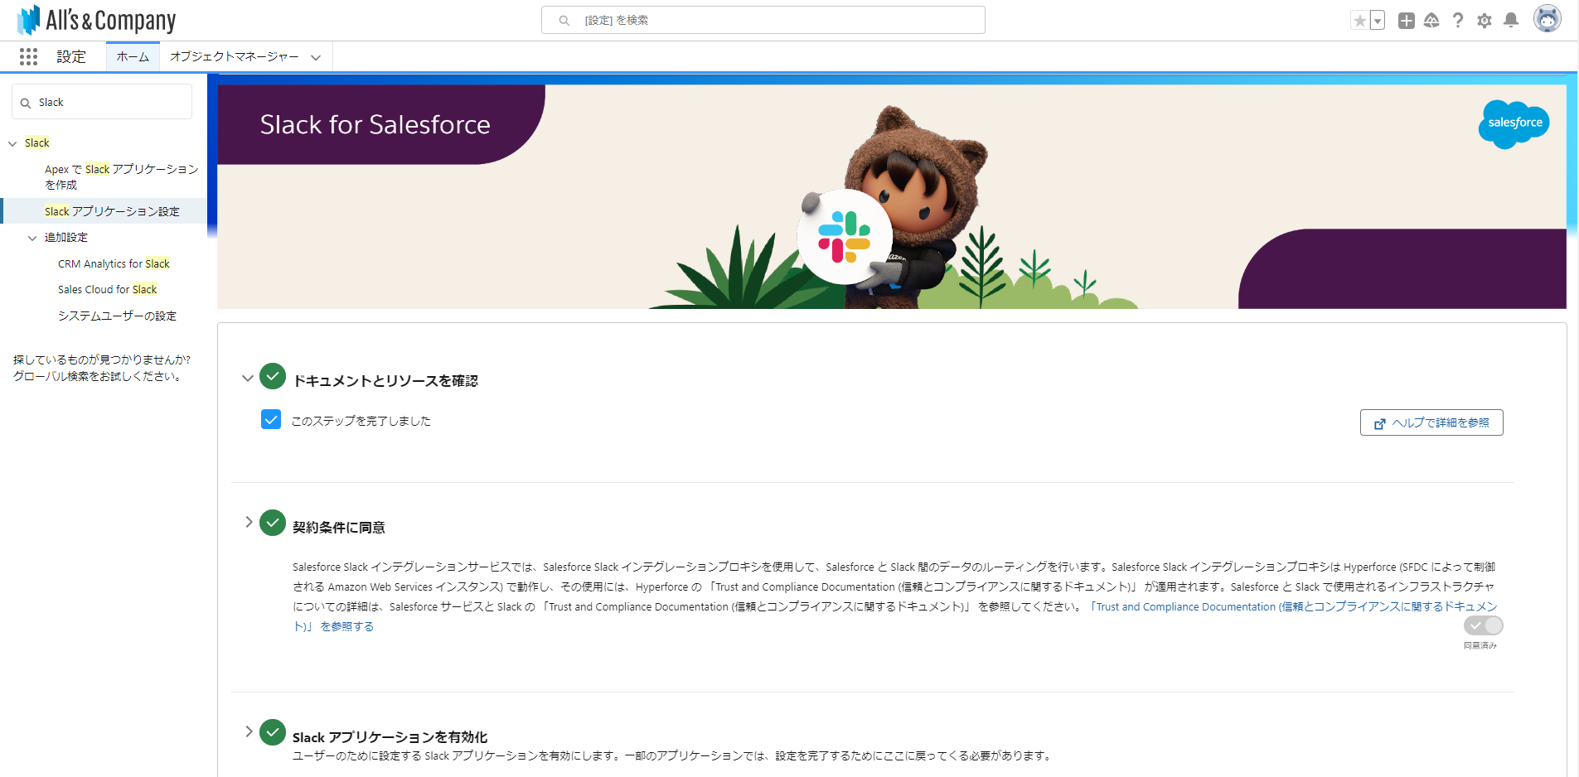Open the user profile avatar
This screenshot has height=777, width=1579.
[1547, 19]
